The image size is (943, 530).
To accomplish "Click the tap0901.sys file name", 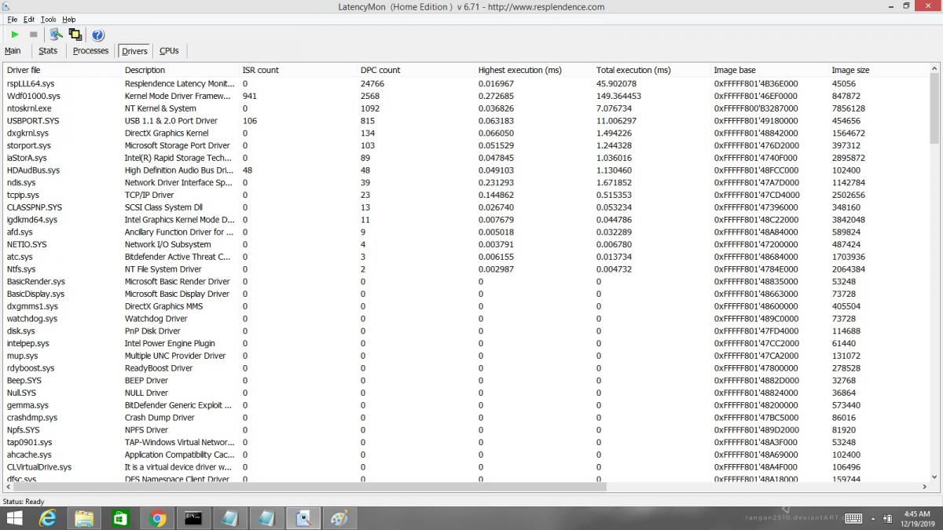I will tap(30, 442).
